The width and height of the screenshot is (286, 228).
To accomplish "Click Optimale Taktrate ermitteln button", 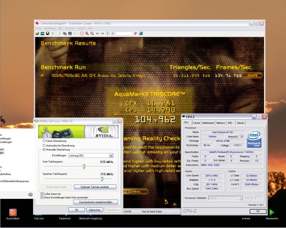I will point(95,187).
